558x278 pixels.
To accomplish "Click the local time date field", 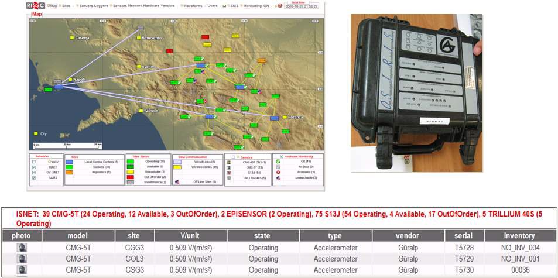I will (302, 6).
